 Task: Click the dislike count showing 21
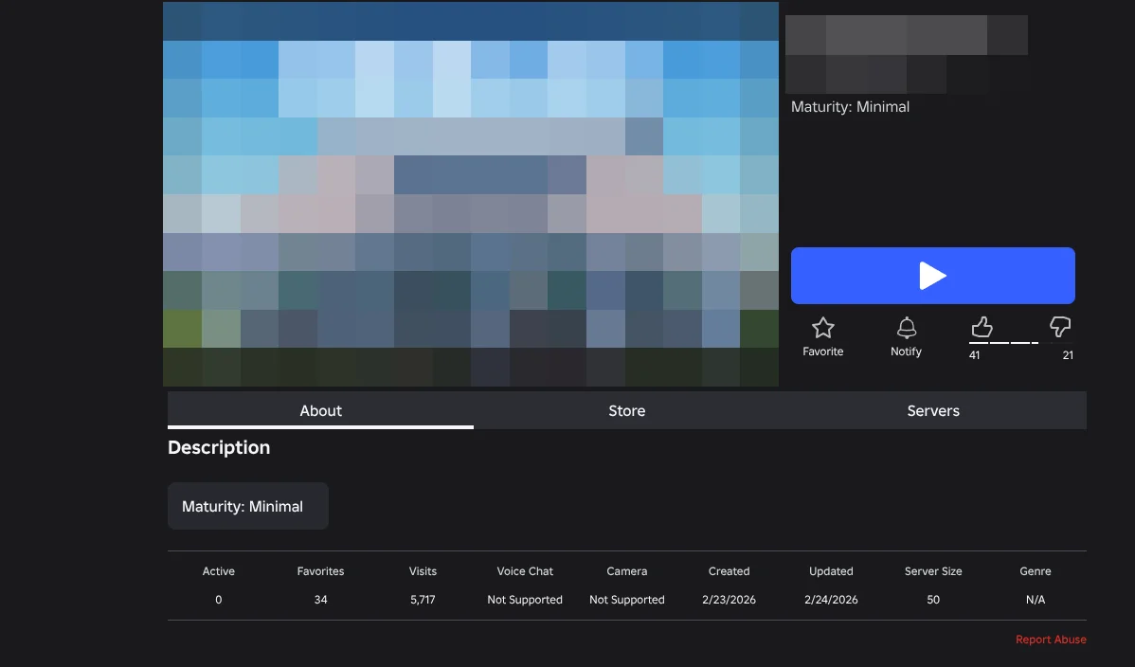pos(1067,355)
